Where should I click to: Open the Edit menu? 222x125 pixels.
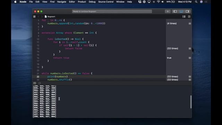click(x=37, y=2)
